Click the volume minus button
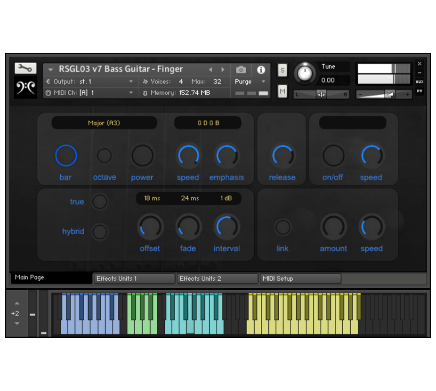This screenshot has width=436, height=391. tap(360, 95)
